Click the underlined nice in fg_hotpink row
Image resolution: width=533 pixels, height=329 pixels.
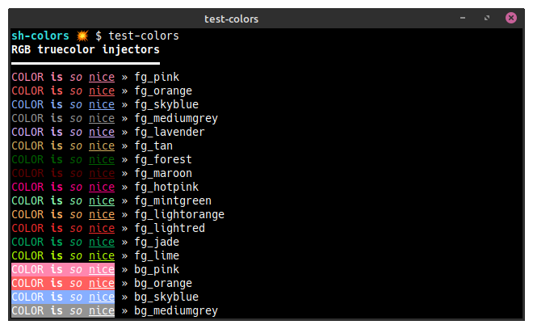tap(102, 187)
